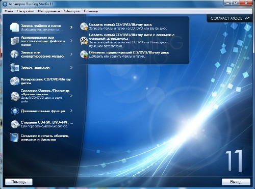The height and width of the screenshot is (189, 255).
Task: Select the autostart disc checkered flag icon
Action: (84, 41)
